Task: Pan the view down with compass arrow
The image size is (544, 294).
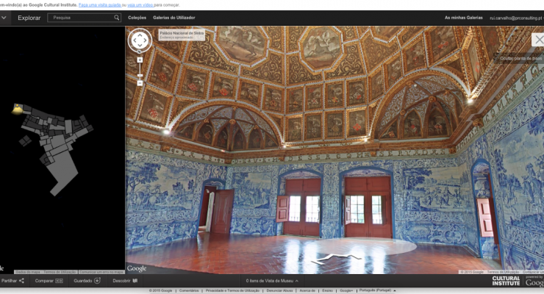Action: tap(140, 46)
